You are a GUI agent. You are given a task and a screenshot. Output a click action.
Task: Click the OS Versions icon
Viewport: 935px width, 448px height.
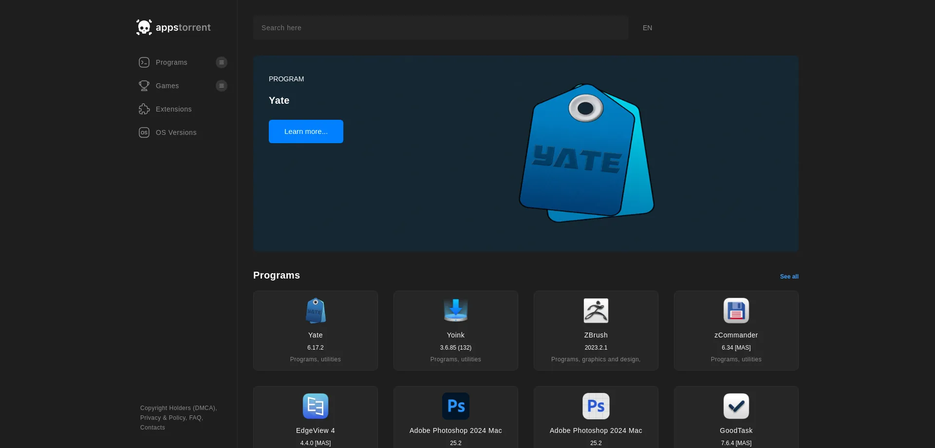click(x=144, y=132)
